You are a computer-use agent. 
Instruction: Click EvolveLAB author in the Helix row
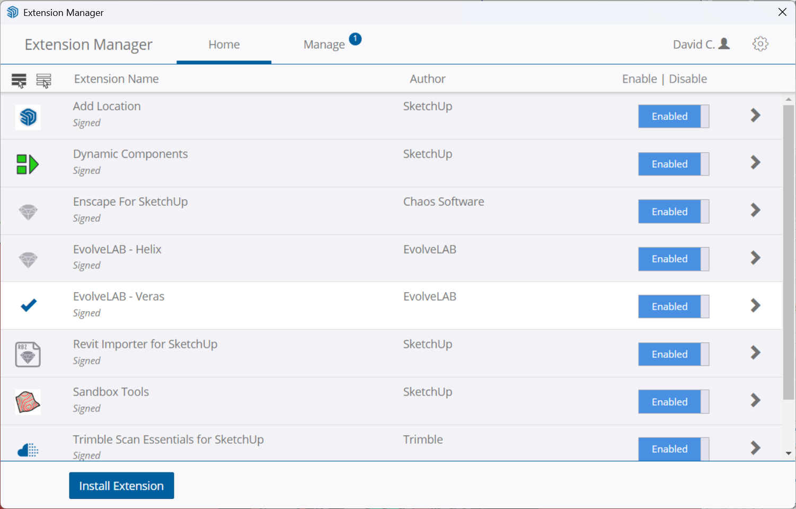pyautogui.click(x=430, y=249)
